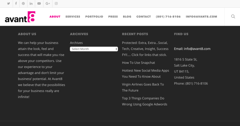The image size is (240, 126).
Task: Click the avant8 logo
Action: coord(20,17)
